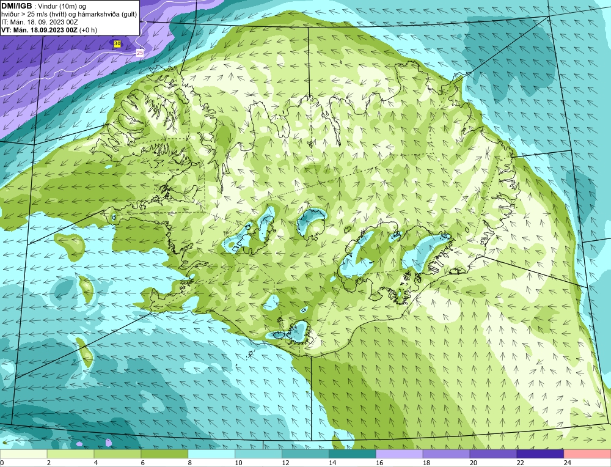This screenshot has height=467, width=611.
Task: Select the 2-4 m/s light green swatch
Action: (70, 454)
